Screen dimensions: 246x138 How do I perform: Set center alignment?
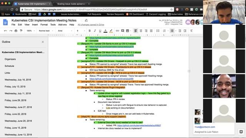coord(141,31)
